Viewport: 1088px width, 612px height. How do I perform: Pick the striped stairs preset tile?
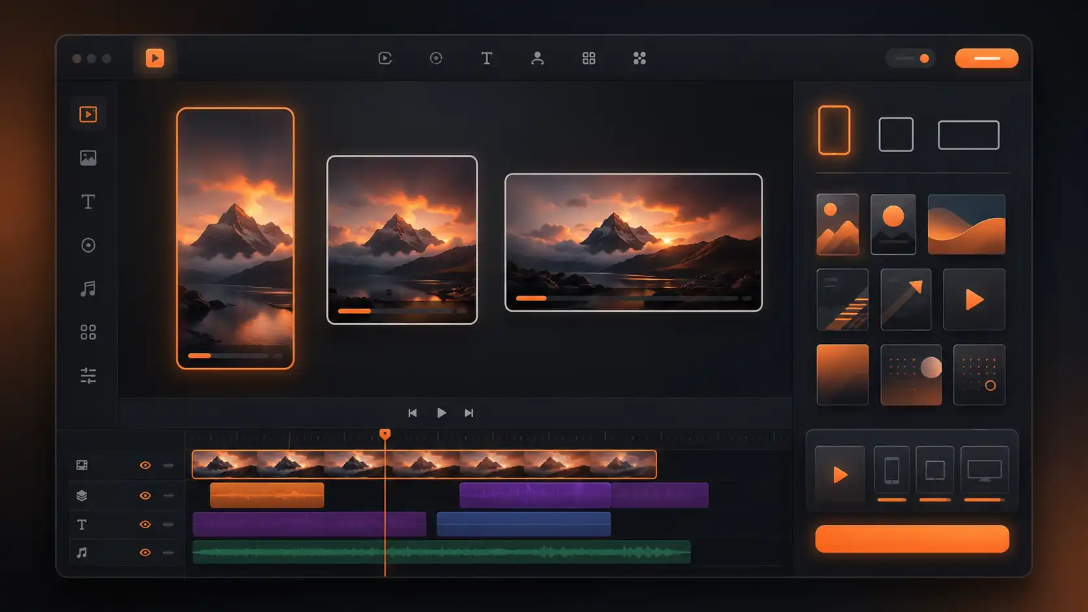coord(843,299)
